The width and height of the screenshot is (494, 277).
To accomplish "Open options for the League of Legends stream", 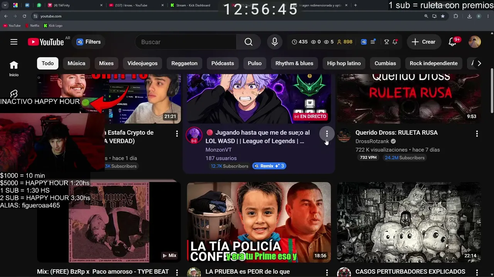I will point(327,133).
